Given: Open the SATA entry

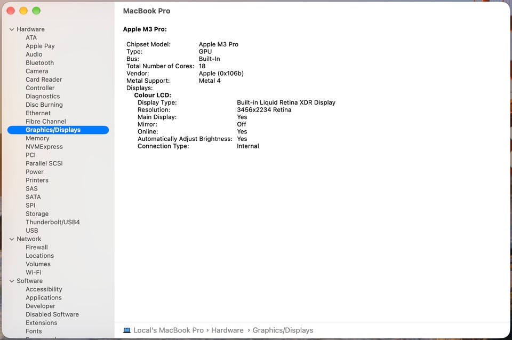Looking at the screenshot, I should [x=33, y=197].
